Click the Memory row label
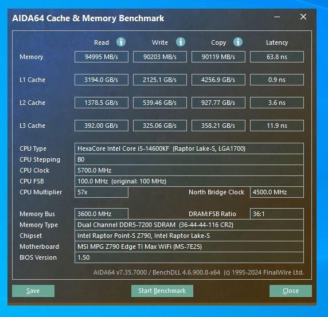328x317 pixels. coord(32,57)
